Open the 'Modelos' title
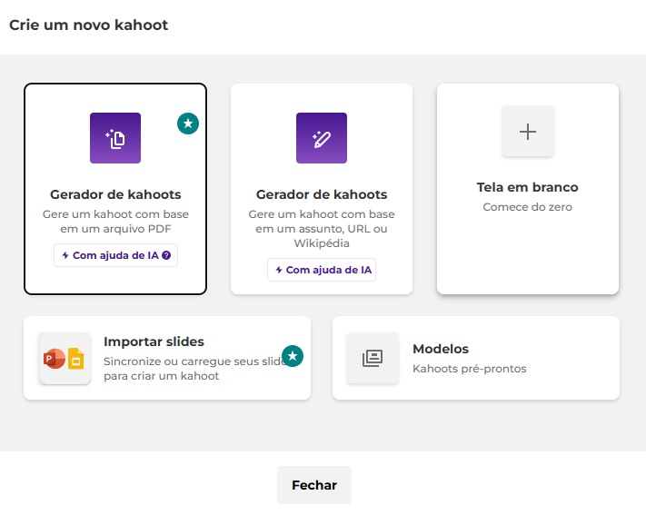 [x=441, y=349]
